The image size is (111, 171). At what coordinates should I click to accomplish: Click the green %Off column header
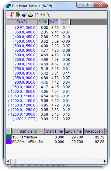(x=43, y=22)
